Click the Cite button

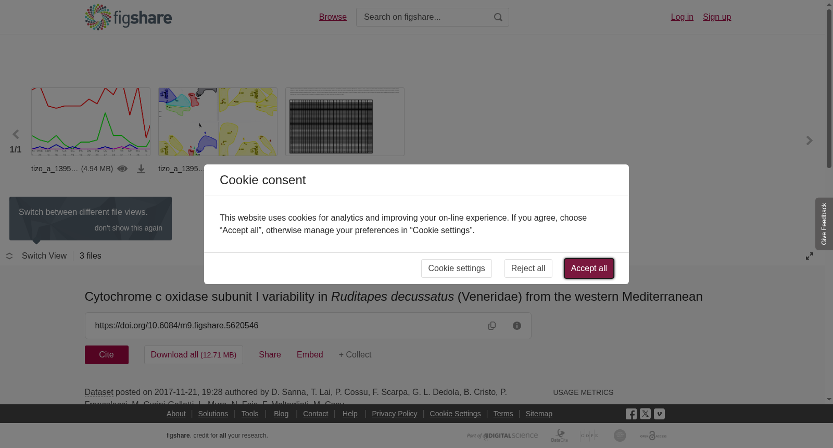107,355
